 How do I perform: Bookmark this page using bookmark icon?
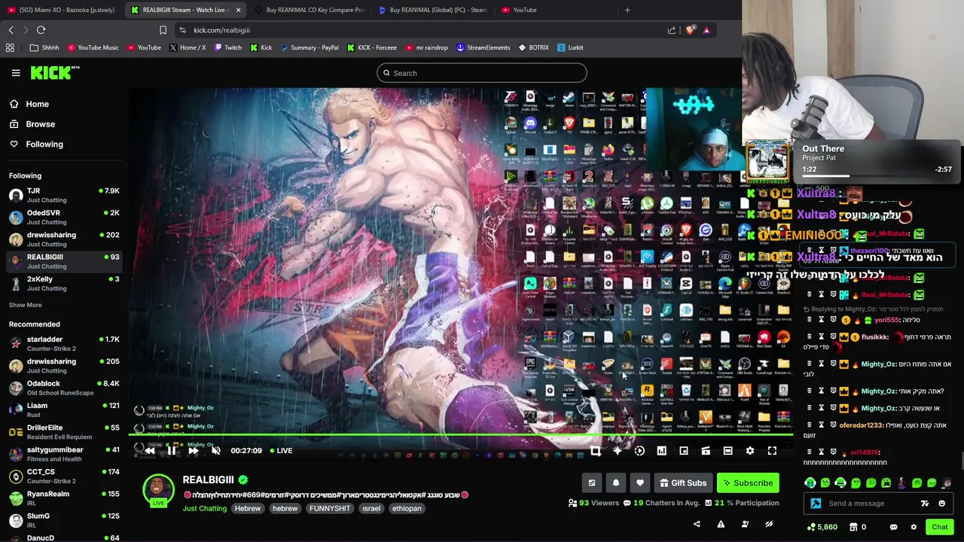tap(163, 30)
